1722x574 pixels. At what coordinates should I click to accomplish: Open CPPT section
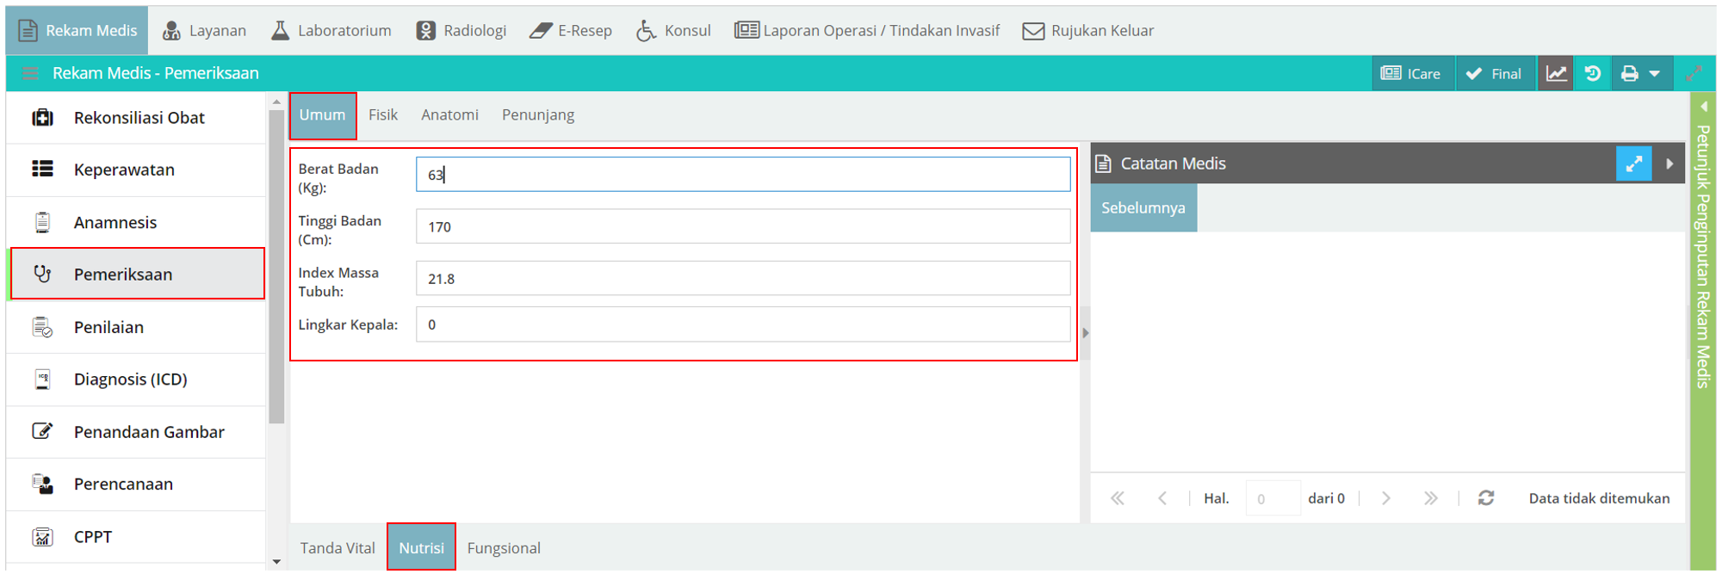click(136, 537)
